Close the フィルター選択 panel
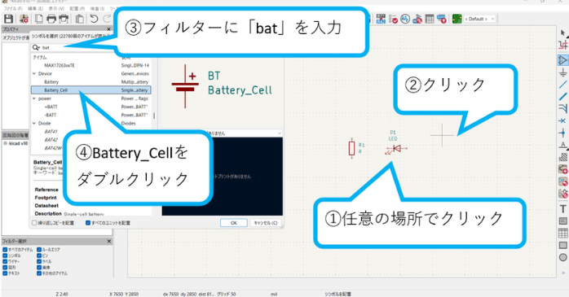Image resolution: width=569 pixels, height=297 pixels. [x=109, y=241]
